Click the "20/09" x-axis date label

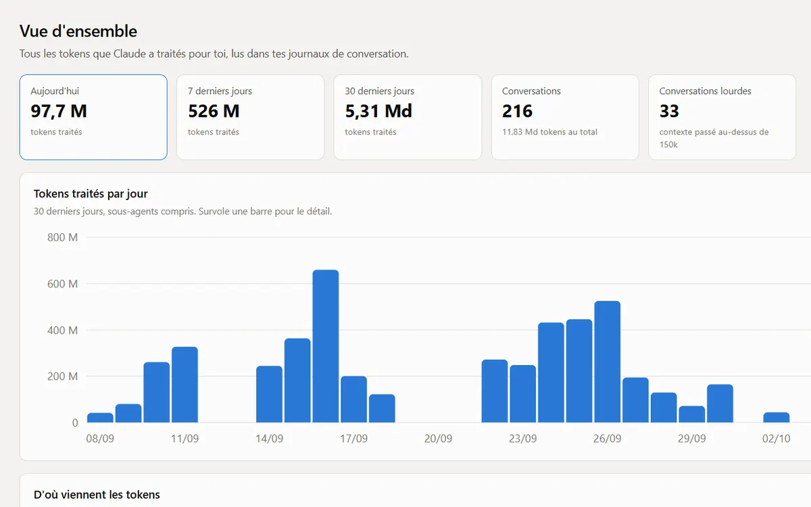[x=438, y=439]
